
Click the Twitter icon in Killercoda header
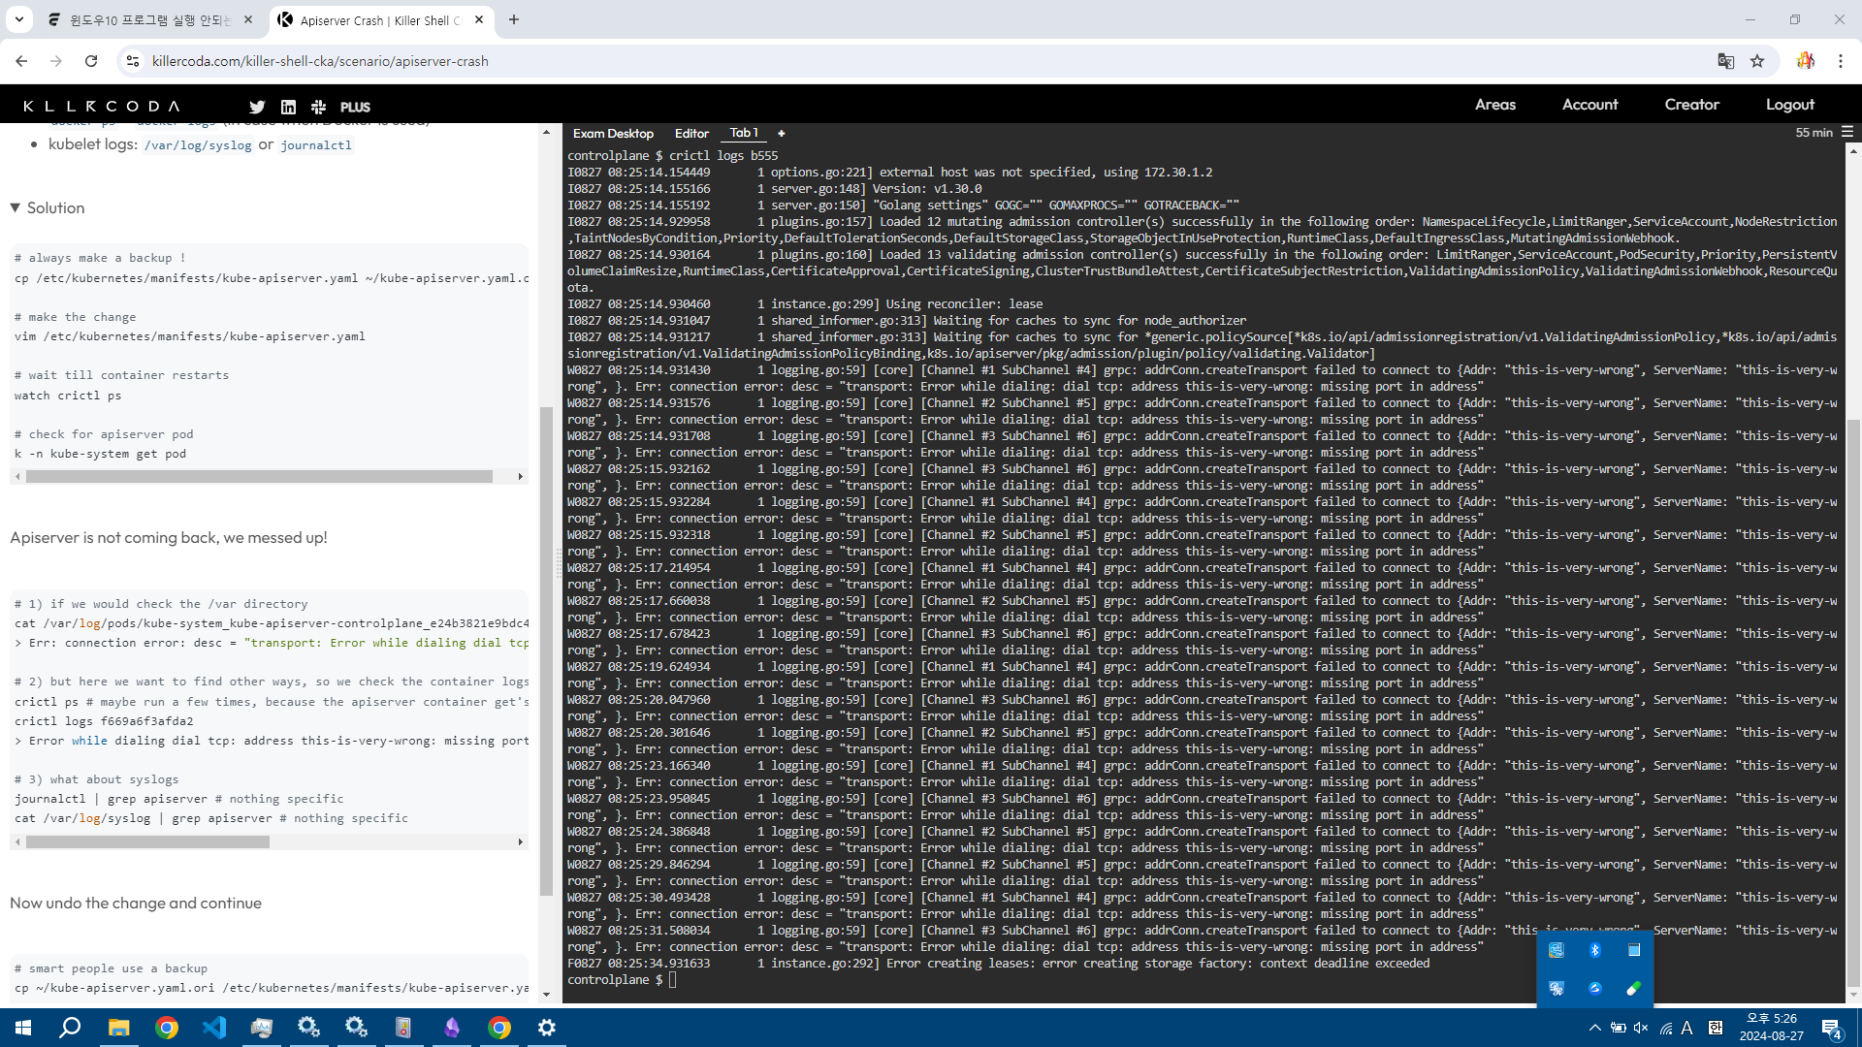(x=257, y=107)
